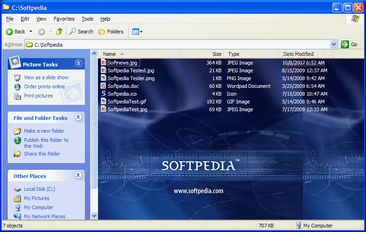The width and height of the screenshot is (366, 232).
Task: Open the File menu
Action: pyautogui.click(x=10, y=19)
